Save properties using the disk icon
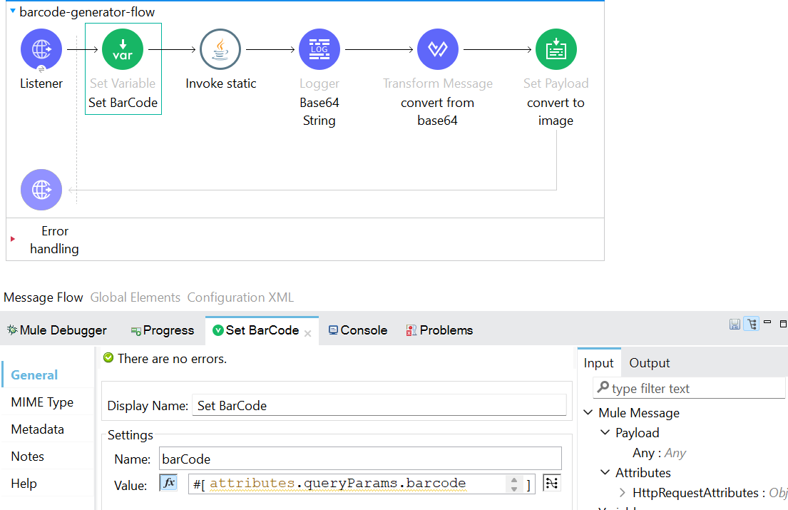 (735, 324)
